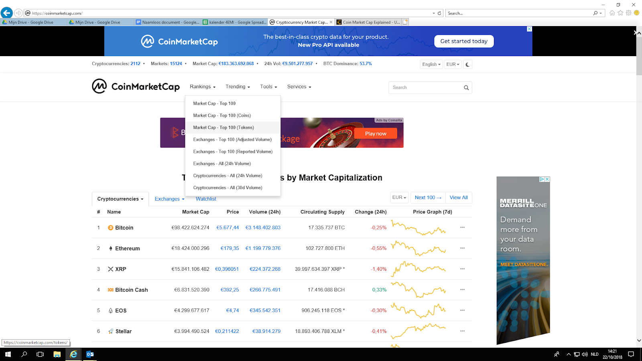Click the View All button
Image resolution: width=642 pixels, height=361 pixels.
[x=459, y=197]
